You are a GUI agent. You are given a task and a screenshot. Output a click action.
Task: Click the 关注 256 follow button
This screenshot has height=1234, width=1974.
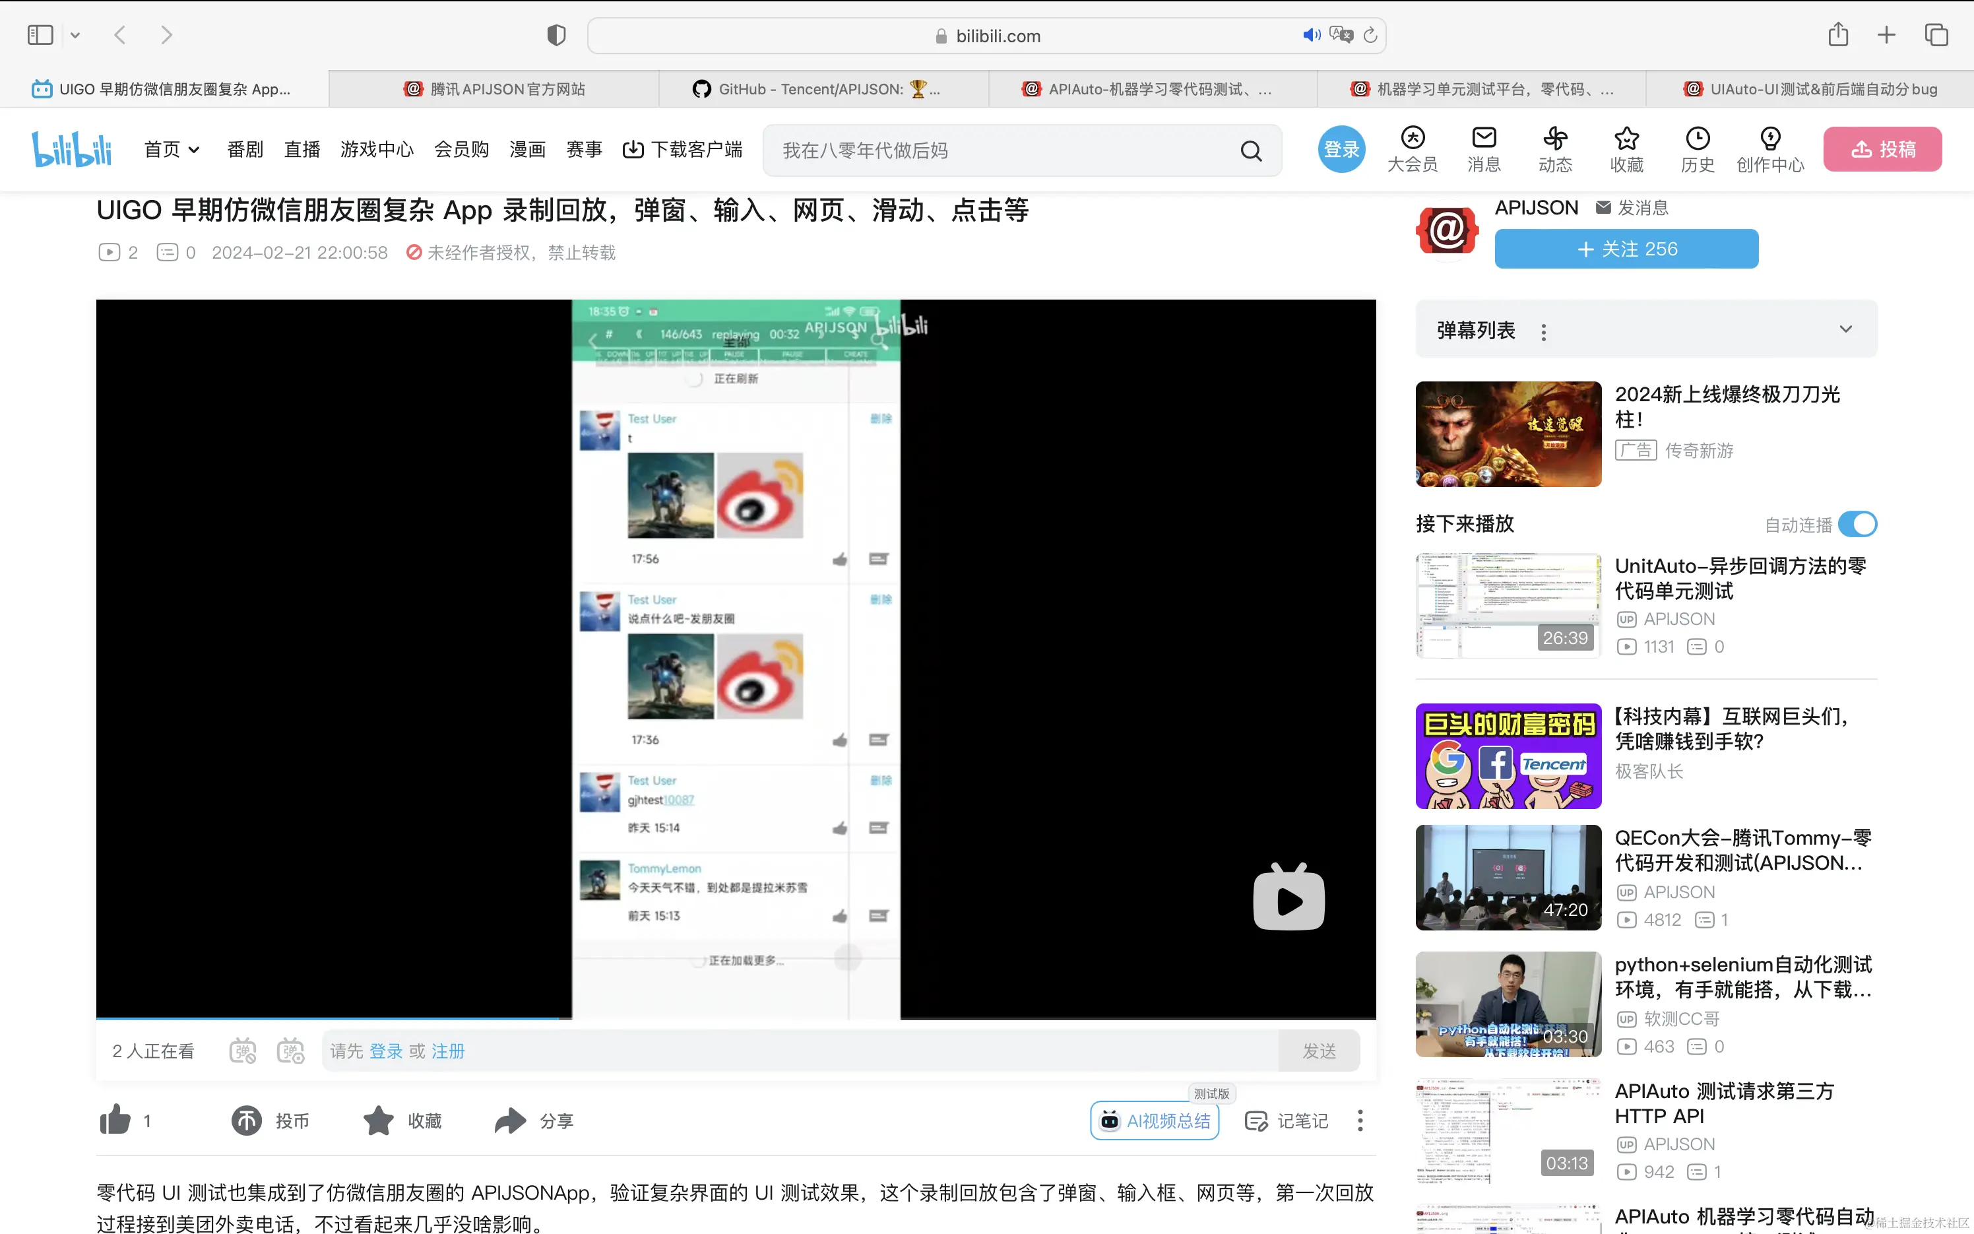[1626, 249]
